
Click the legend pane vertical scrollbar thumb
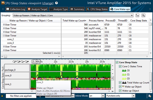click(151, 81)
